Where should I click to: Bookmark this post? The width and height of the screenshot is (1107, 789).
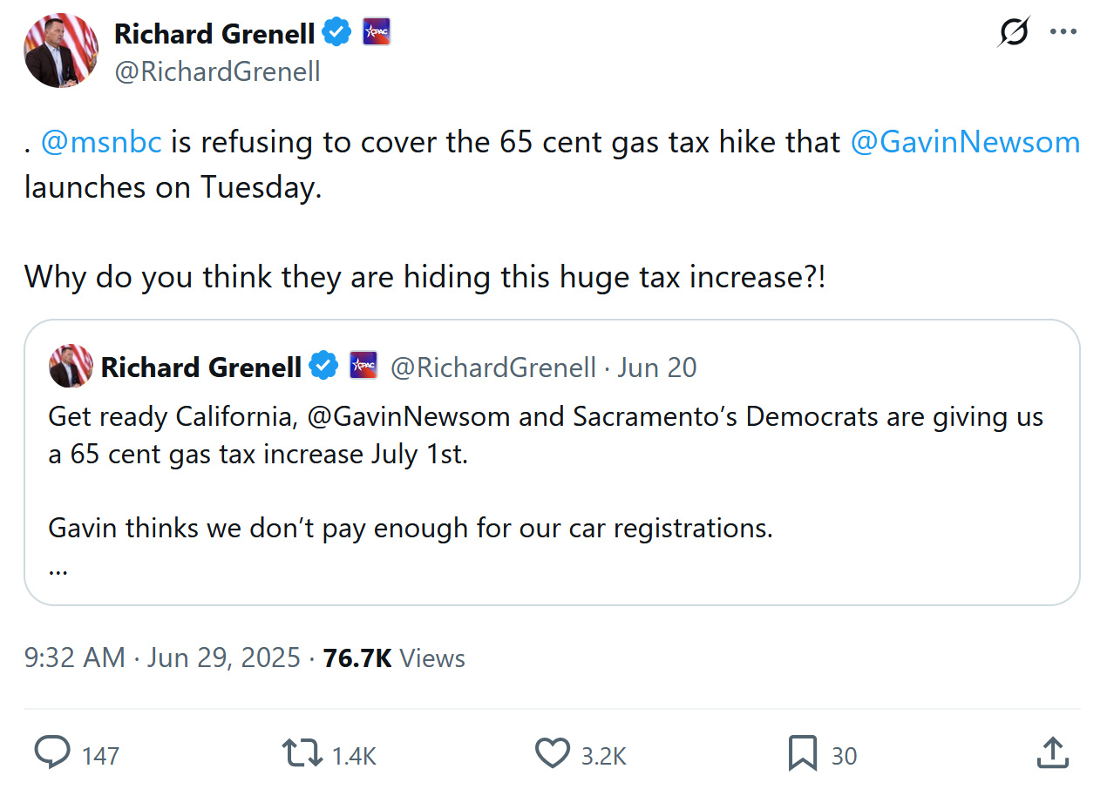802,754
